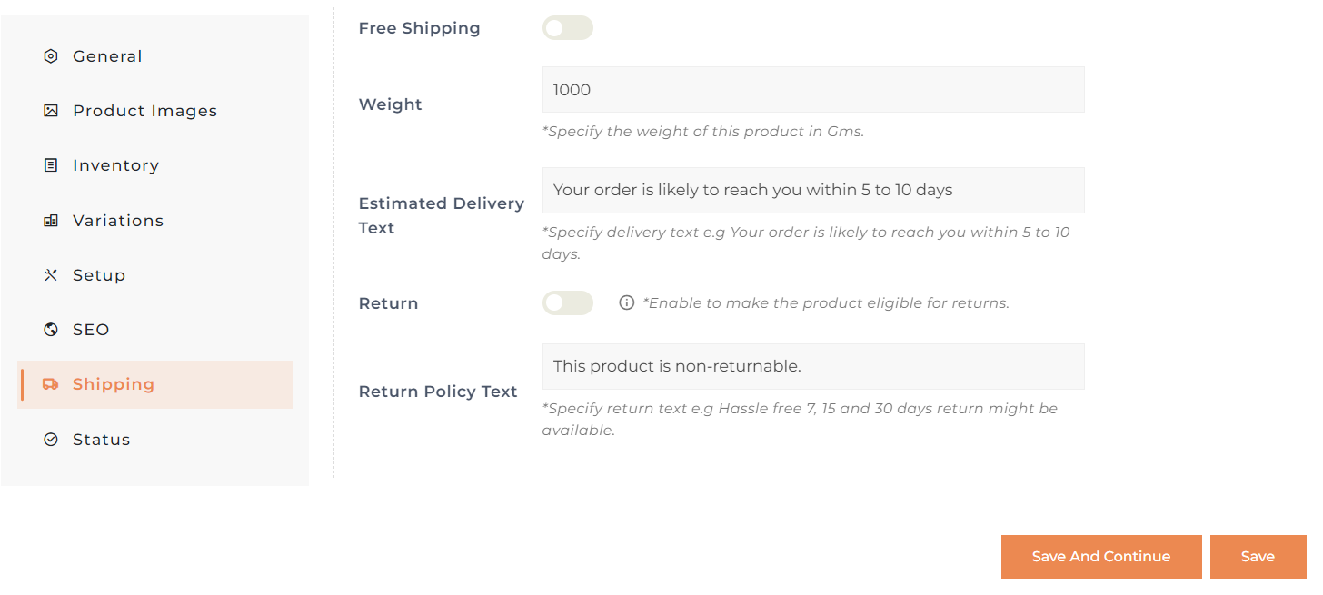Image resolution: width=1323 pixels, height=595 pixels.
Task: Click into the Return Policy Text field
Action: (x=813, y=367)
